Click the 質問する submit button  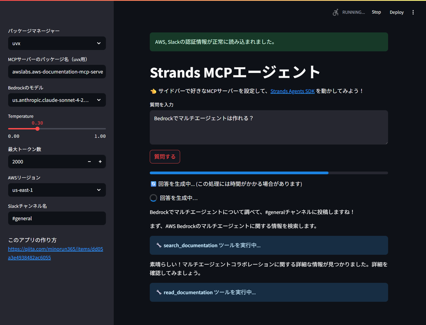click(x=165, y=157)
